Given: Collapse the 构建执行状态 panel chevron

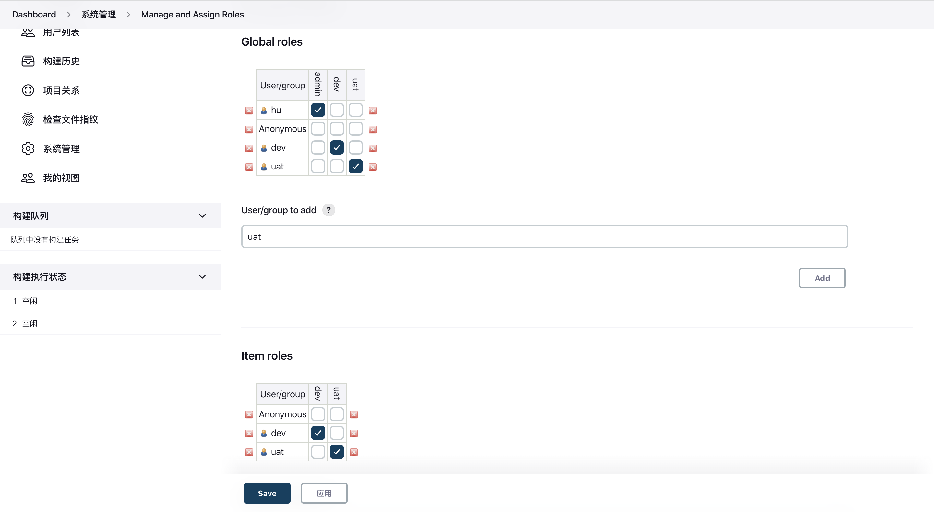Looking at the screenshot, I should (x=202, y=277).
